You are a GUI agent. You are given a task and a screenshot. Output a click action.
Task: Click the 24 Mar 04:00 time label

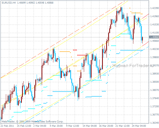click(x=139, y=126)
